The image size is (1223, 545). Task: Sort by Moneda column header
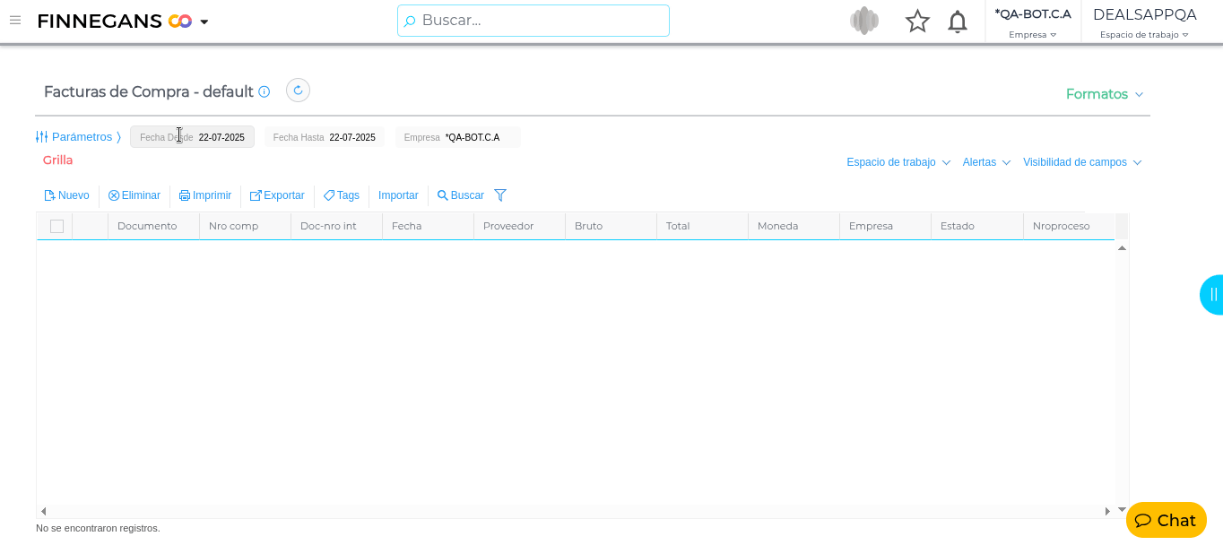(x=794, y=226)
